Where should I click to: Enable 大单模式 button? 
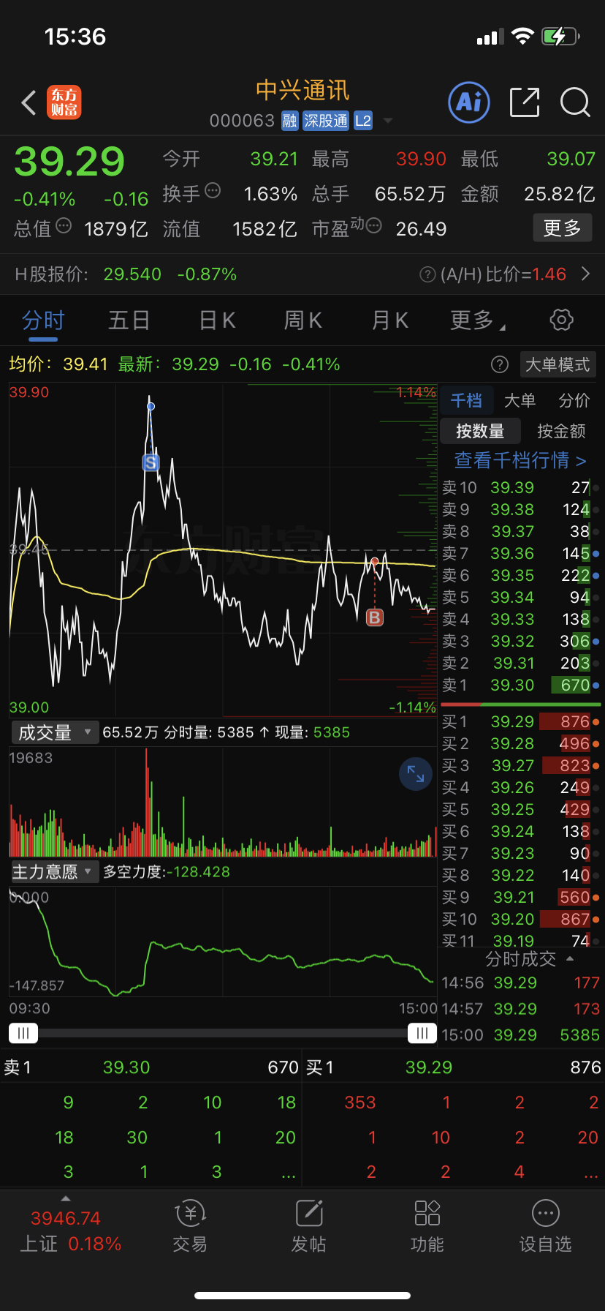558,364
